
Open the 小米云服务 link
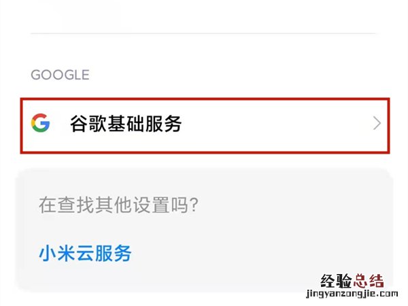[85, 254]
